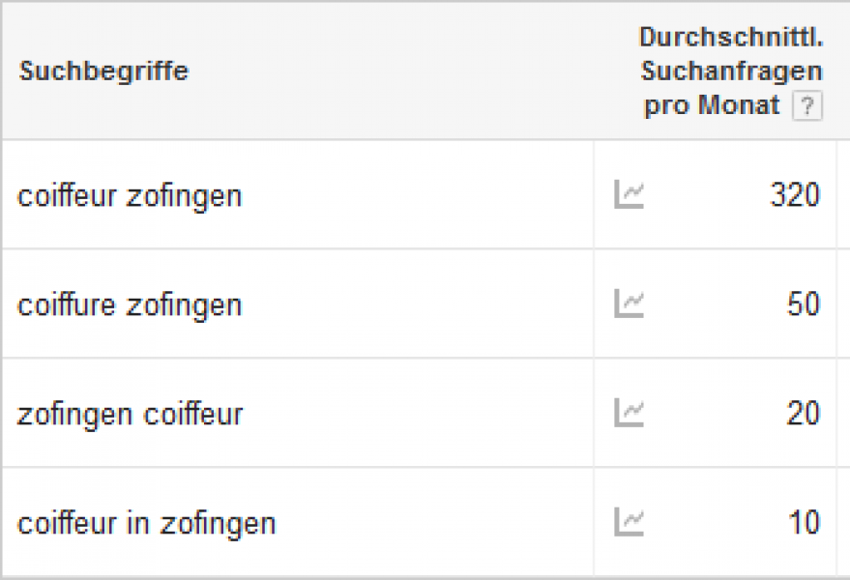Sort by Suchbegriffe column header
The width and height of the screenshot is (850, 580).
[103, 72]
